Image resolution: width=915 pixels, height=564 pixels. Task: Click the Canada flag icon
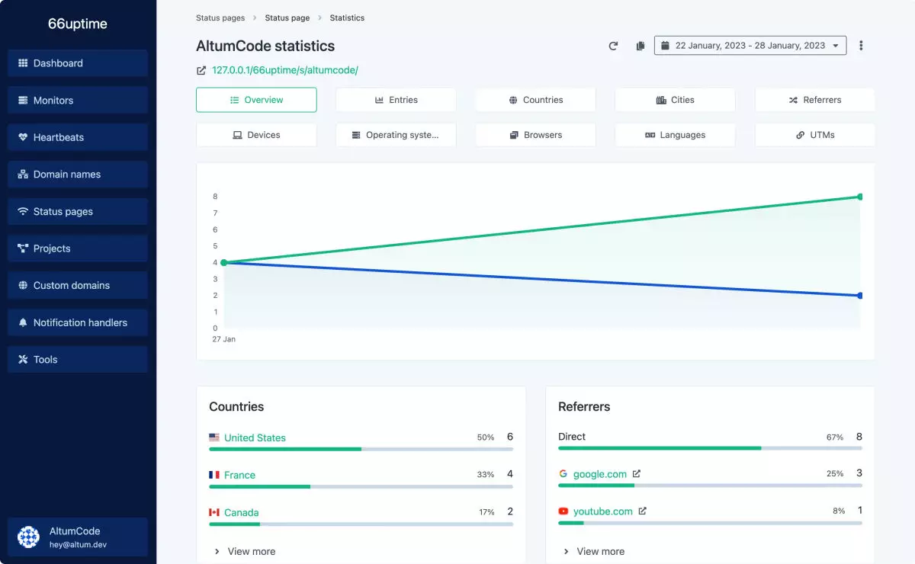click(214, 512)
